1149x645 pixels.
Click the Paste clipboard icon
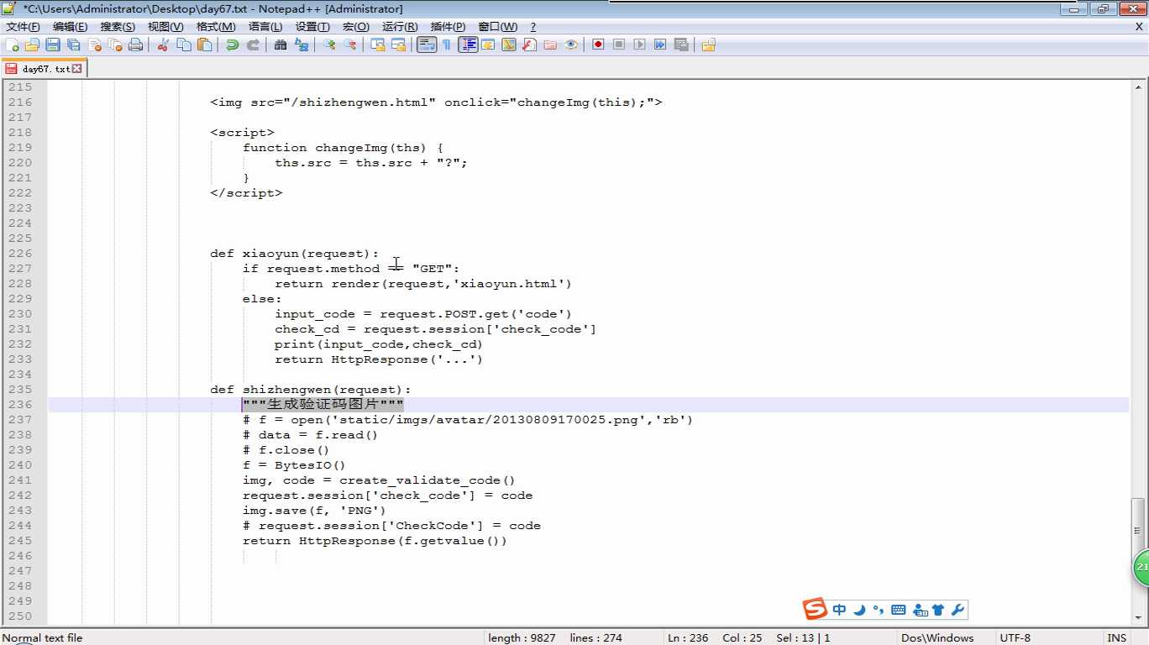(204, 45)
